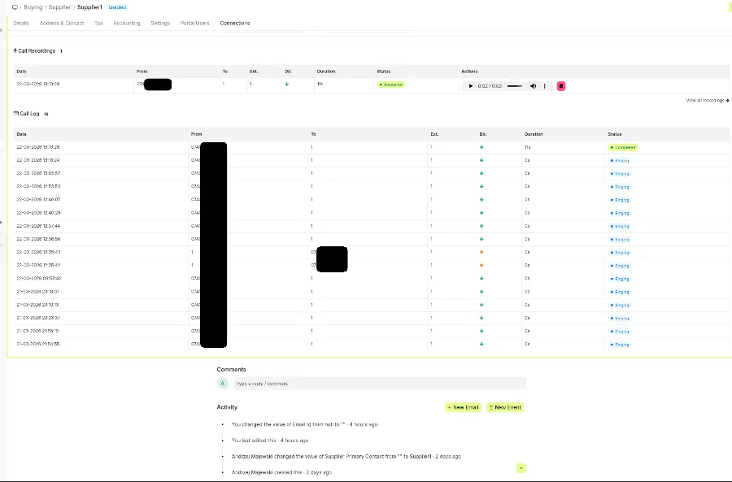Open the Details tab
This screenshot has width=732, height=482.
coord(21,23)
